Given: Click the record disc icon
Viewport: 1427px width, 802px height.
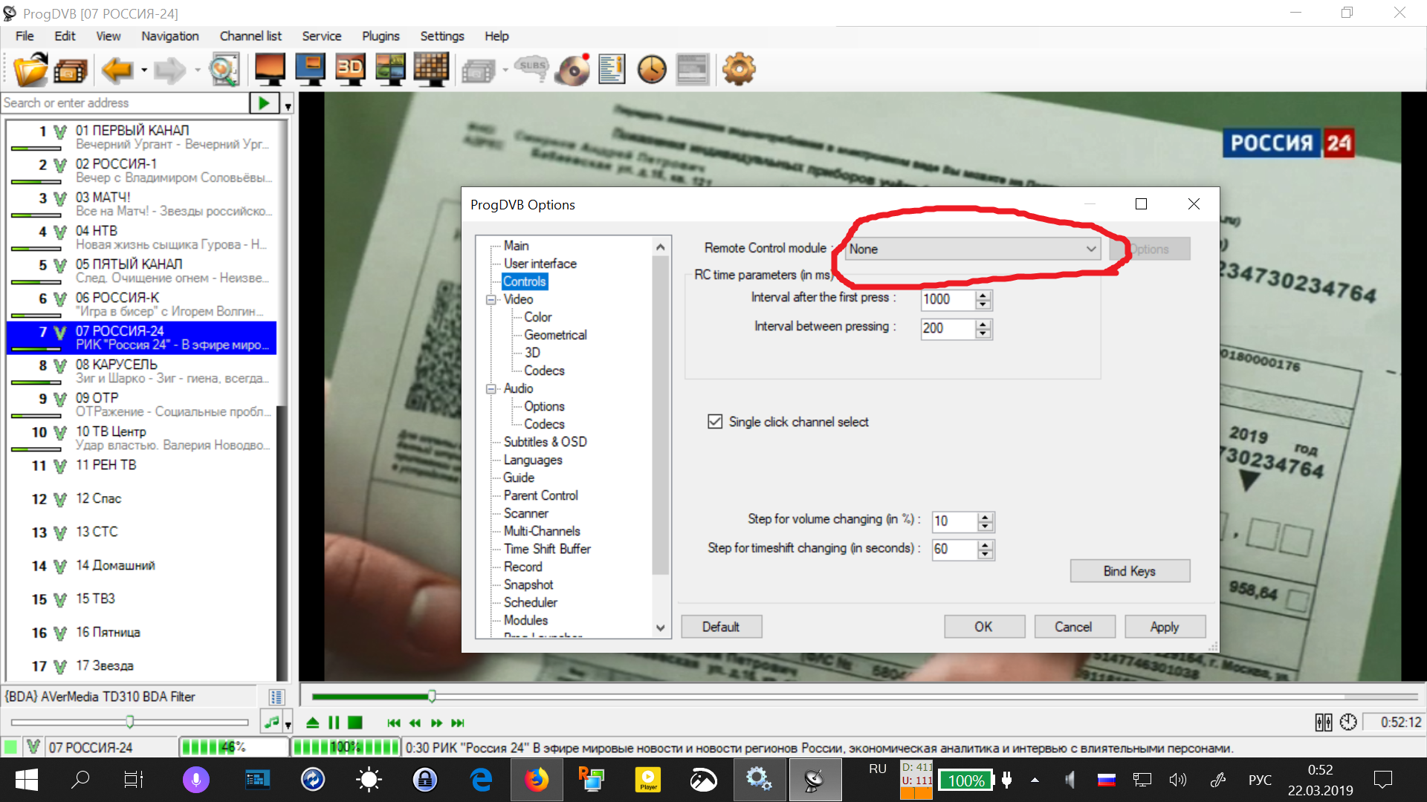Looking at the screenshot, I should (x=572, y=70).
